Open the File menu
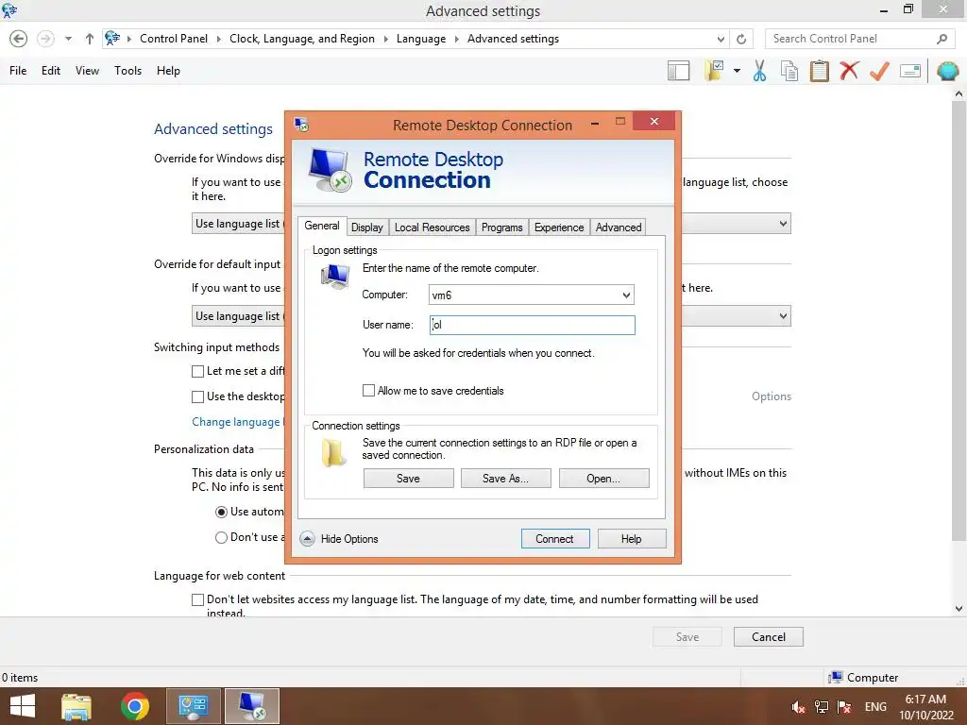The image size is (967, 725). click(18, 71)
